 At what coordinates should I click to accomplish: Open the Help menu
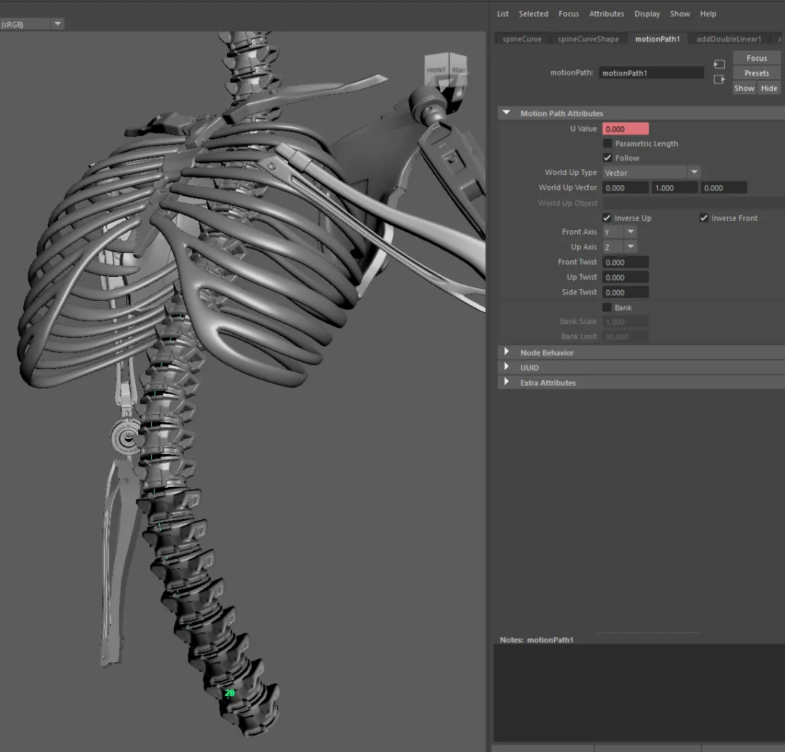[708, 14]
